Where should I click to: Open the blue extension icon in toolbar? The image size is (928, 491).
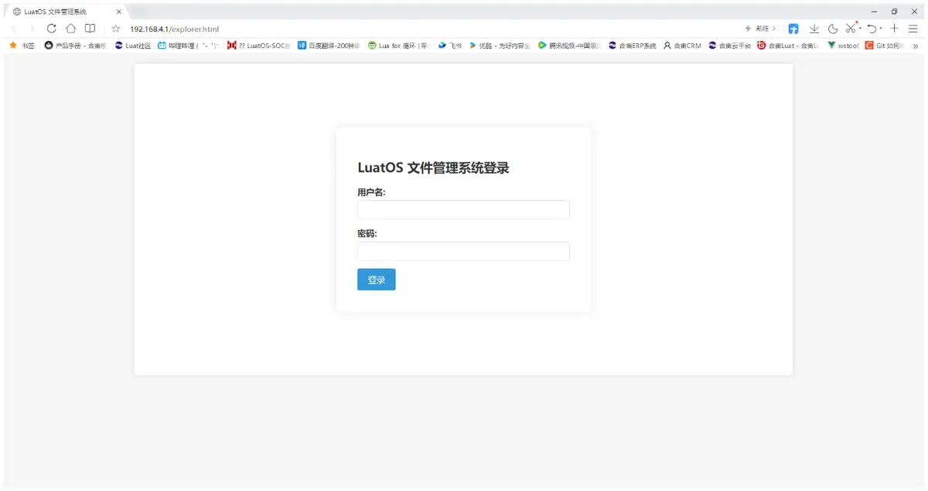coord(793,29)
